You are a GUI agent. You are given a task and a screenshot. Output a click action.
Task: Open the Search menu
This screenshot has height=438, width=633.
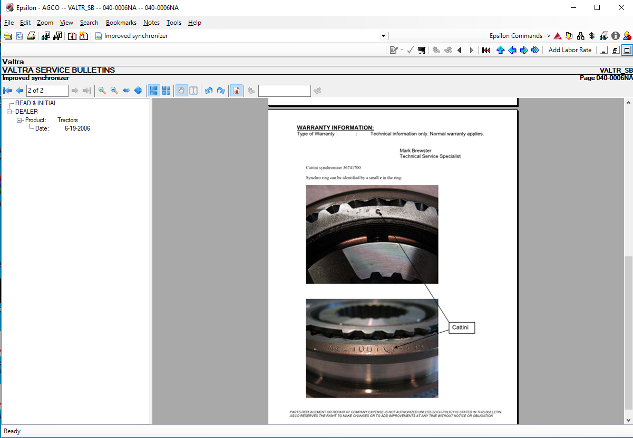point(89,23)
